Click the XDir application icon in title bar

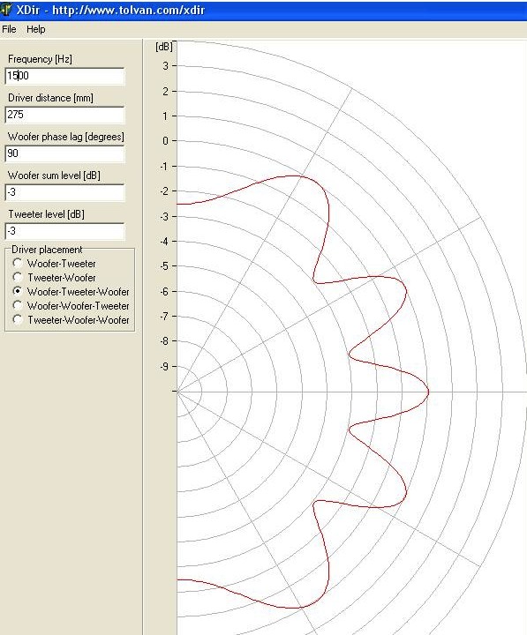pos(6,10)
